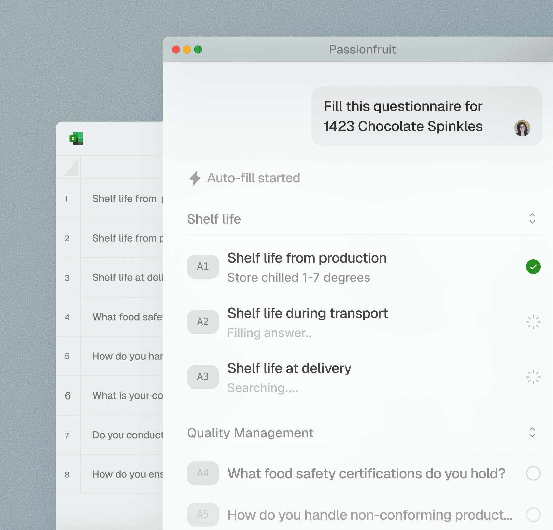Click spreadsheet cell 'How do you ens'
Image resolution: width=553 pixels, height=530 pixels.
coord(122,474)
